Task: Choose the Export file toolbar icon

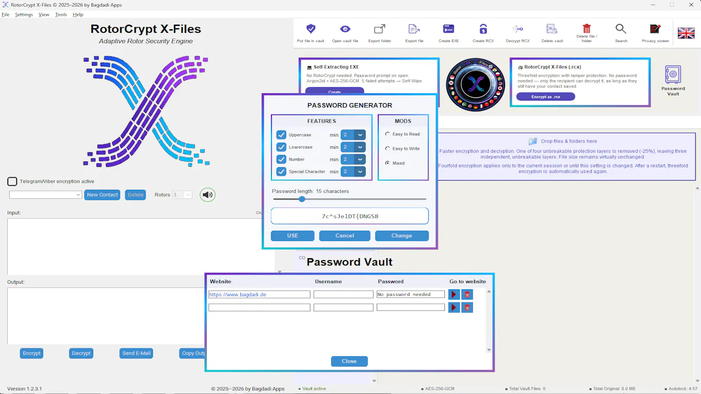Action: pyautogui.click(x=414, y=29)
